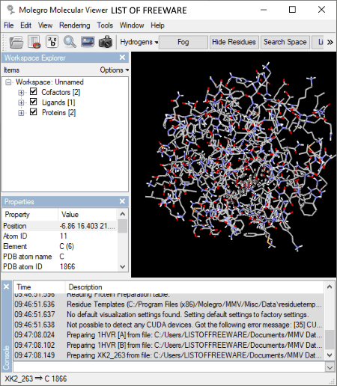Viewport: 337px width, 386px height.
Task: Select the Proteins [2] tree item label
Action: pyautogui.click(x=58, y=113)
